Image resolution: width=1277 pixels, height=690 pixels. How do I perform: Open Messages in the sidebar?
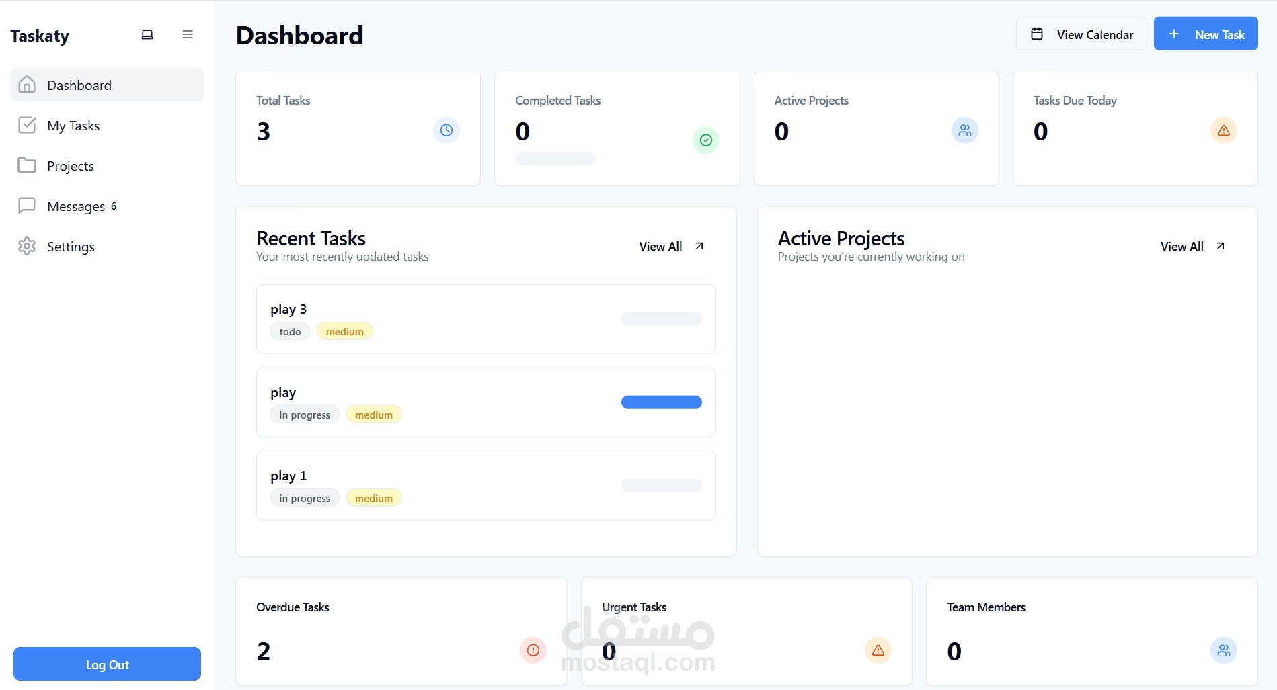click(x=107, y=206)
